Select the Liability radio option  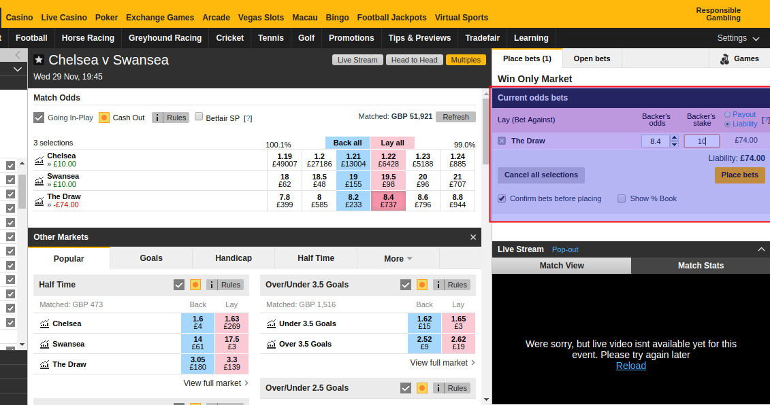click(x=728, y=124)
